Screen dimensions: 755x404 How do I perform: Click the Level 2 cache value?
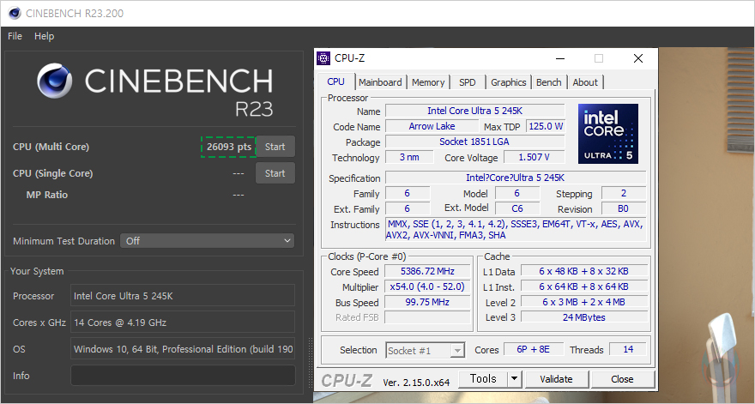coord(584,302)
